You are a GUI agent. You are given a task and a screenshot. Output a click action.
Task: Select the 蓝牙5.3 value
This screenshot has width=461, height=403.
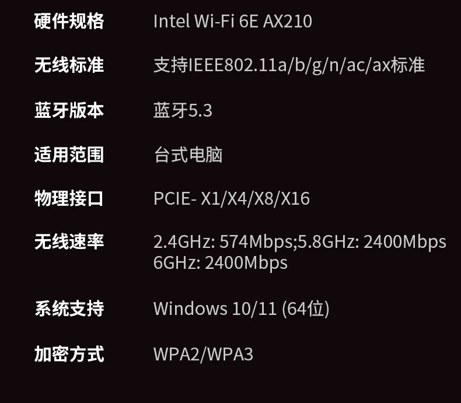click(183, 110)
